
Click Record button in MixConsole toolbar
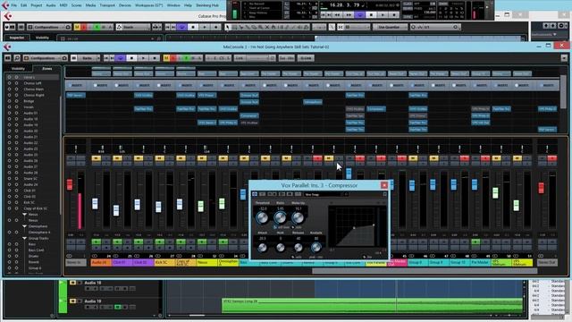tap(155, 58)
